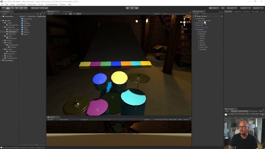
Task: Switch to the Lighting tab
Action: pos(237,12)
